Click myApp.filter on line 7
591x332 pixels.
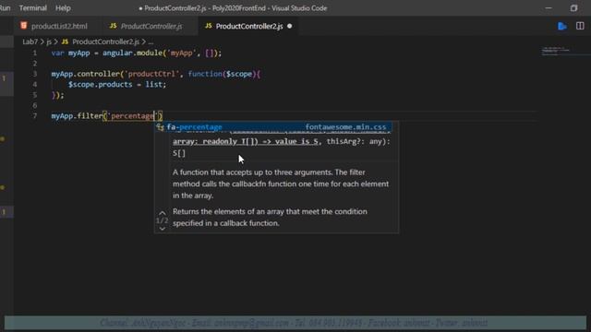click(77, 116)
